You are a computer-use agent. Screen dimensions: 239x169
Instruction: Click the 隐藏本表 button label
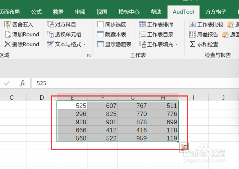(116, 34)
